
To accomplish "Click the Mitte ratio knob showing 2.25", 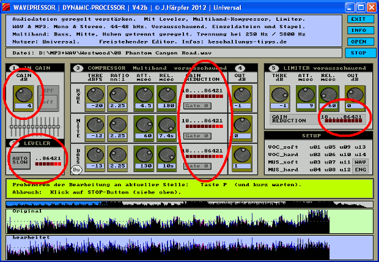I will tap(118, 125).
